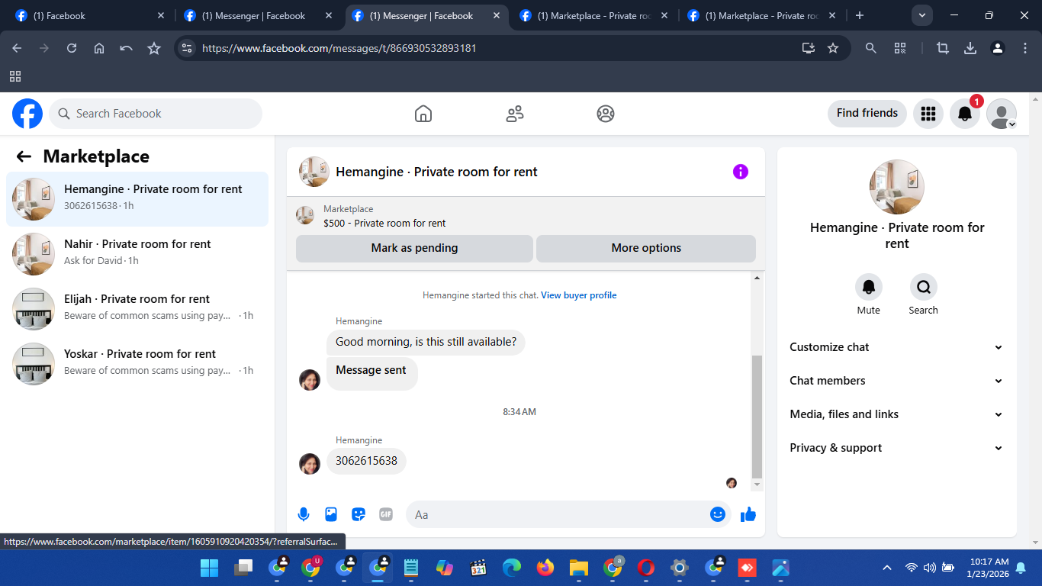Open the browser apps grid shortcut
Image resolution: width=1042 pixels, height=586 pixels.
[x=15, y=76]
